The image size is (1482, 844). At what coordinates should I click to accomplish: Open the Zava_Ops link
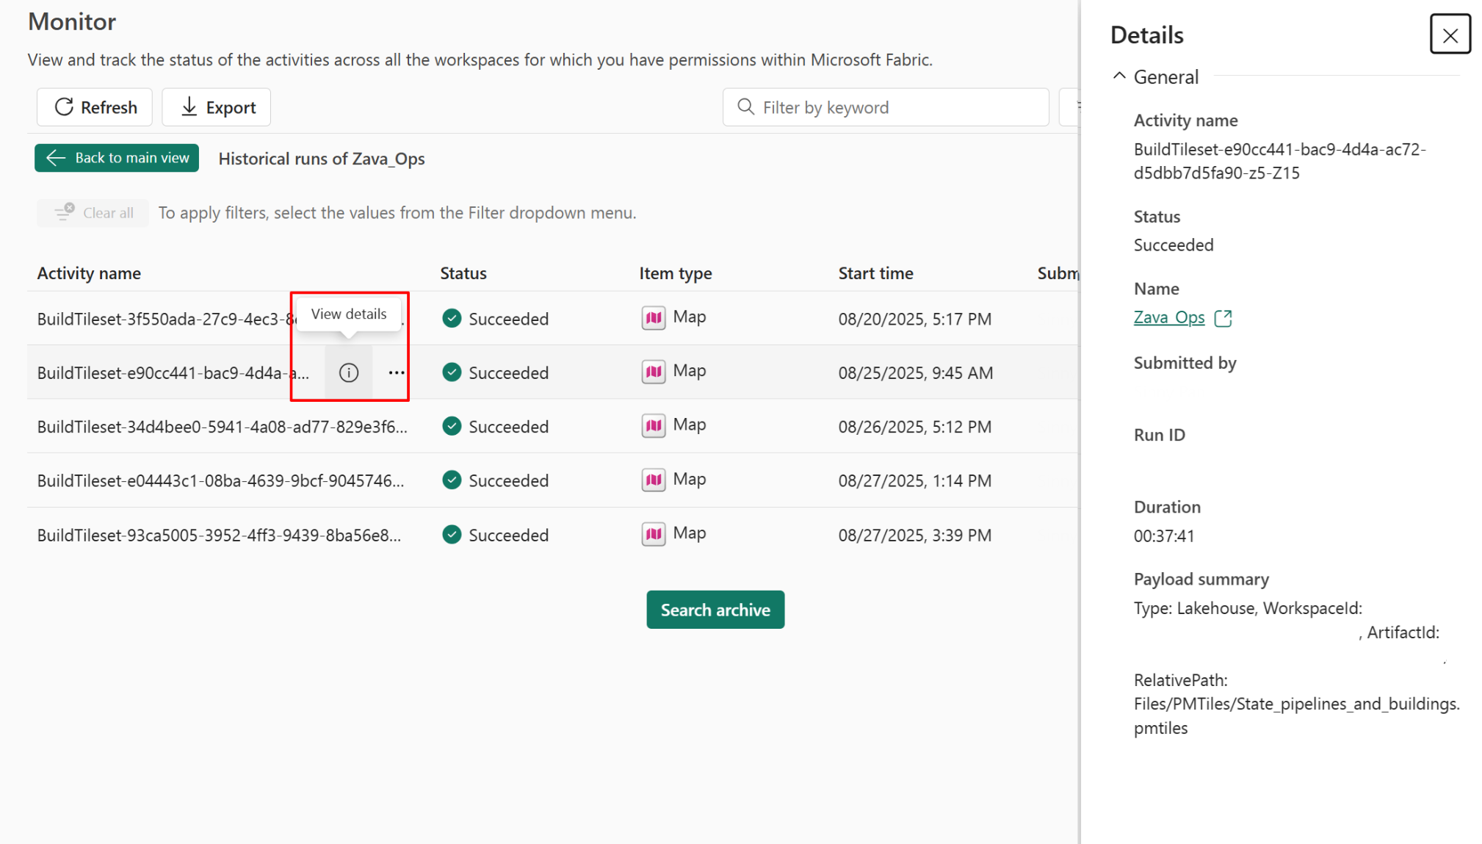coord(1168,317)
